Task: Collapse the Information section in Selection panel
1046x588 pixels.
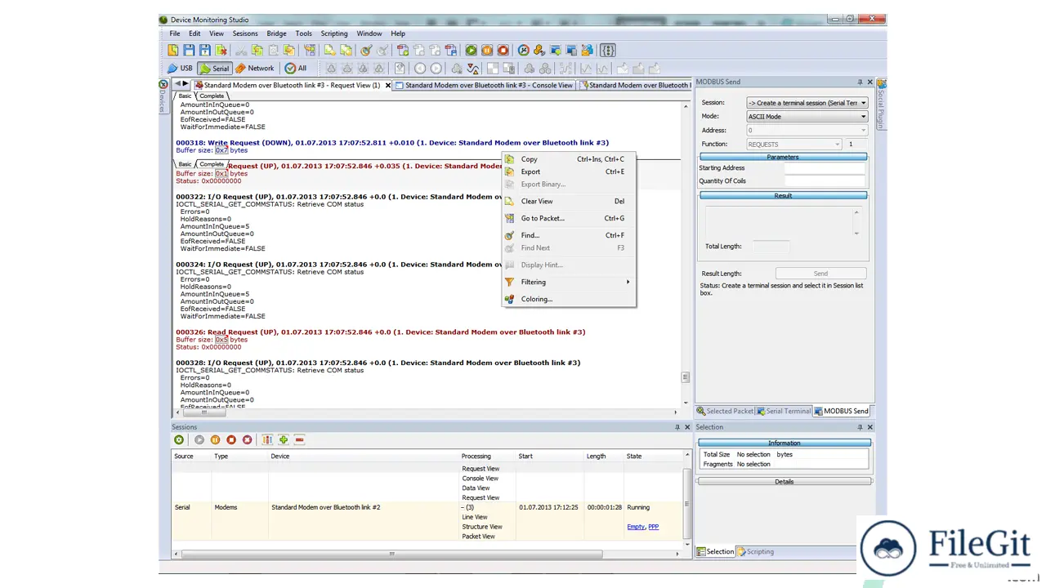Action: point(784,443)
